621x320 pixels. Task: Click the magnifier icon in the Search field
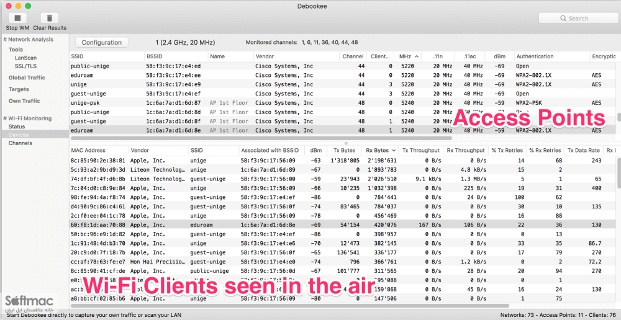563,18
